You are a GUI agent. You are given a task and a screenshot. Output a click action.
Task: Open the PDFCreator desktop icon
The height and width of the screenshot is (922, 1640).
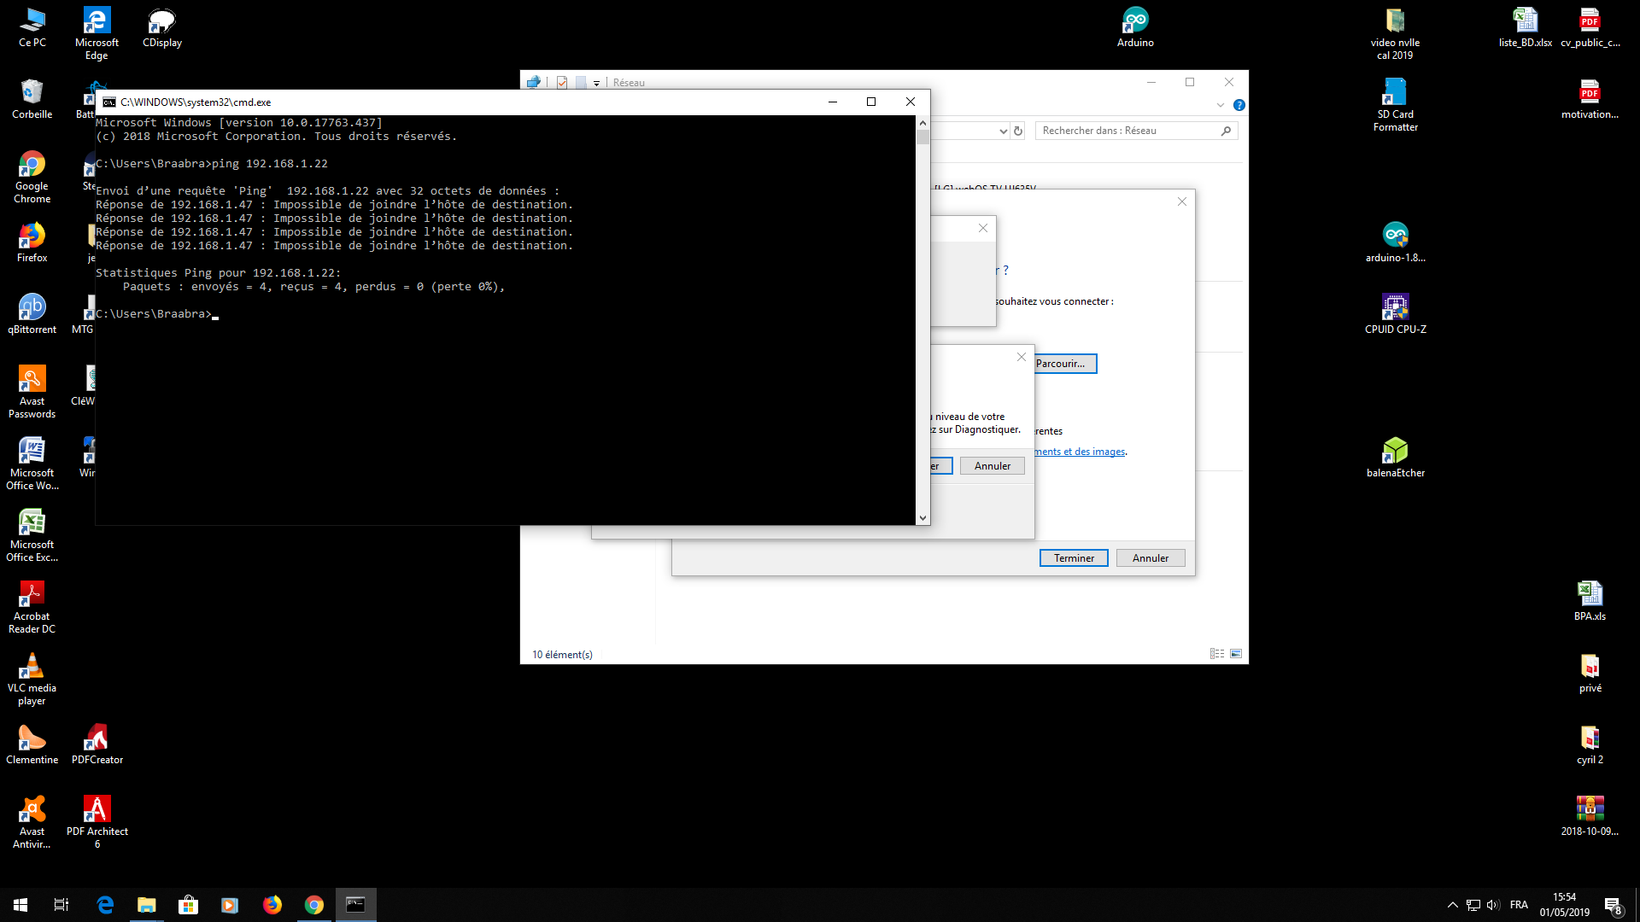pyautogui.click(x=97, y=744)
